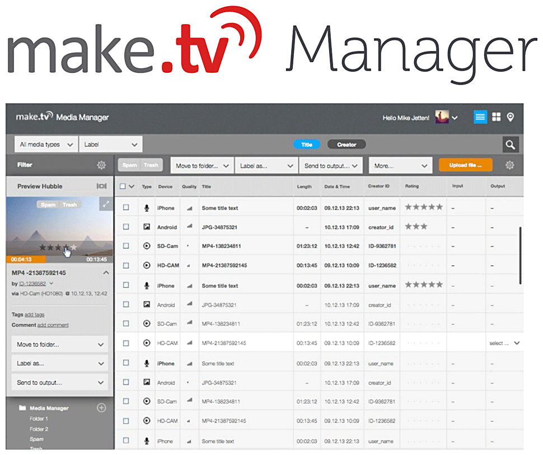Open the All media types dropdown
Viewport: 543px width, 455px height.
[46, 145]
